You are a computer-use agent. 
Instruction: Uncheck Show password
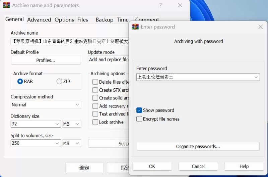coord(139,110)
